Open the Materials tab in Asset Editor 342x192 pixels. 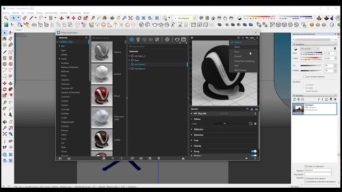point(132,39)
